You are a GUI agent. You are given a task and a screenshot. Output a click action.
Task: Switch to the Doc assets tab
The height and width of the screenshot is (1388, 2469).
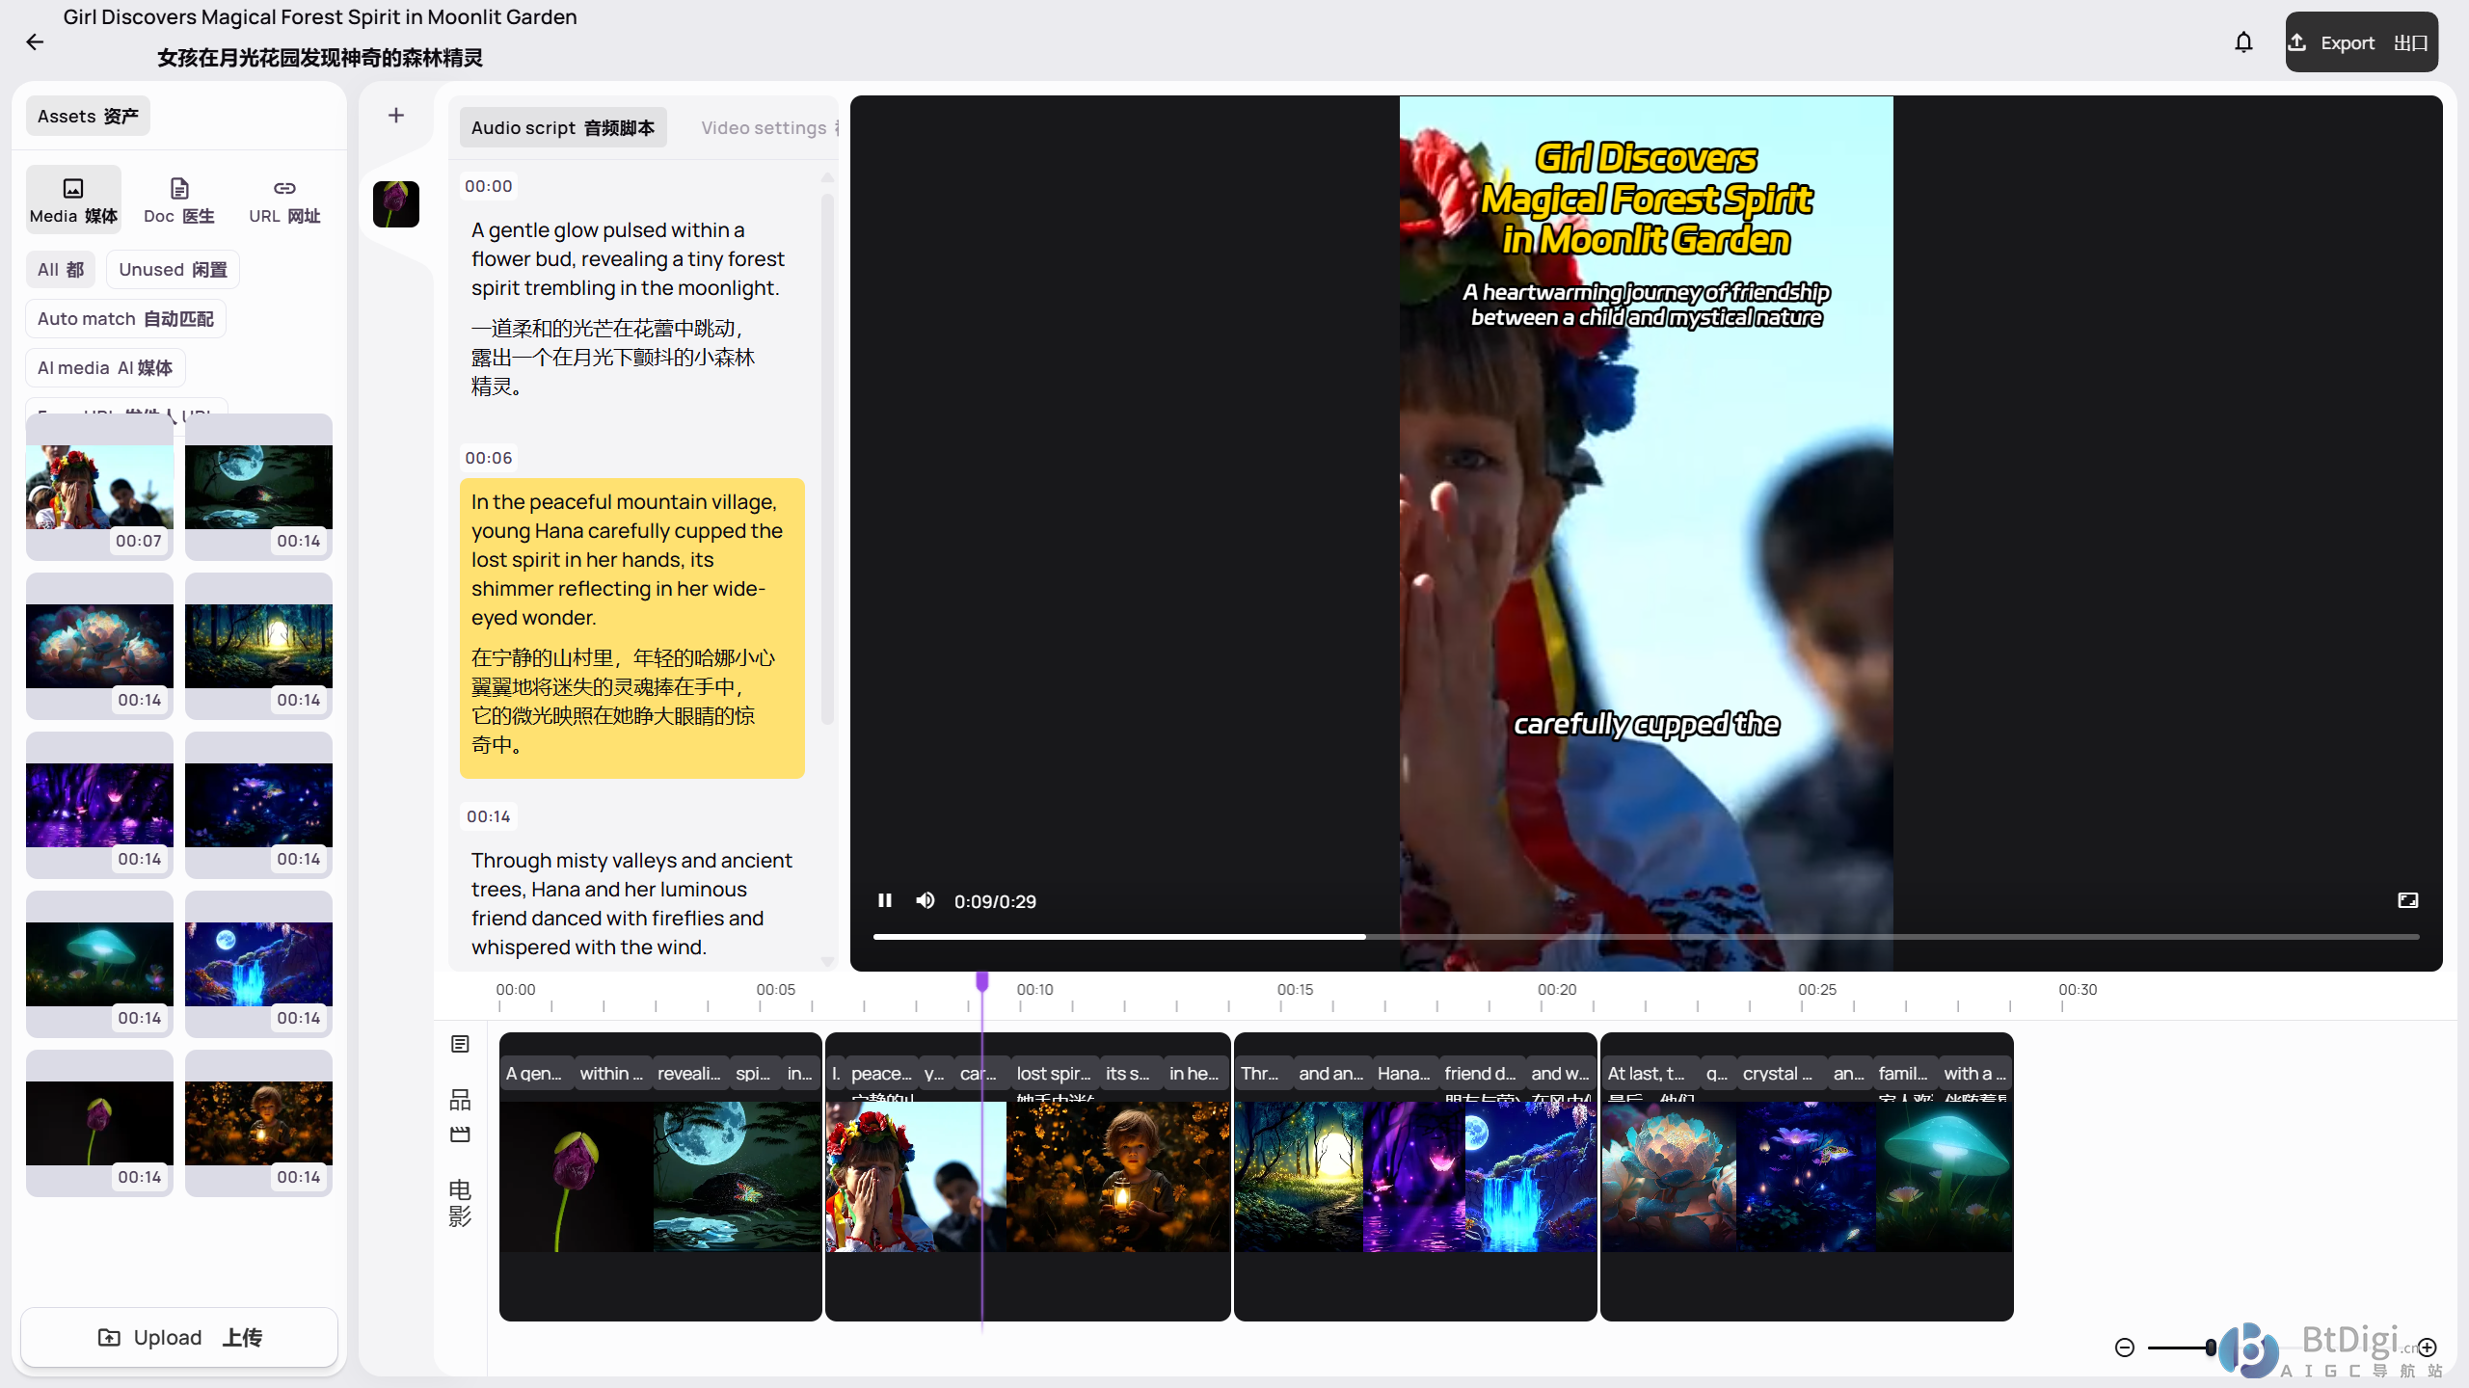179,200
